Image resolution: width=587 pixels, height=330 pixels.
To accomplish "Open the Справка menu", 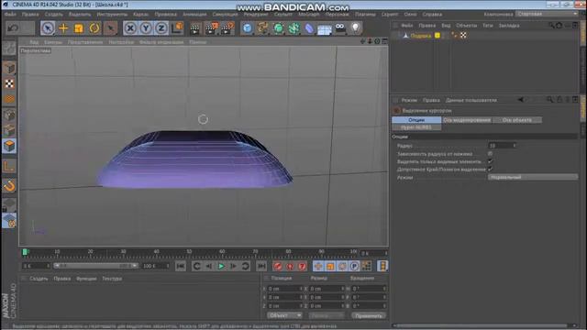I will pos(432,15).
